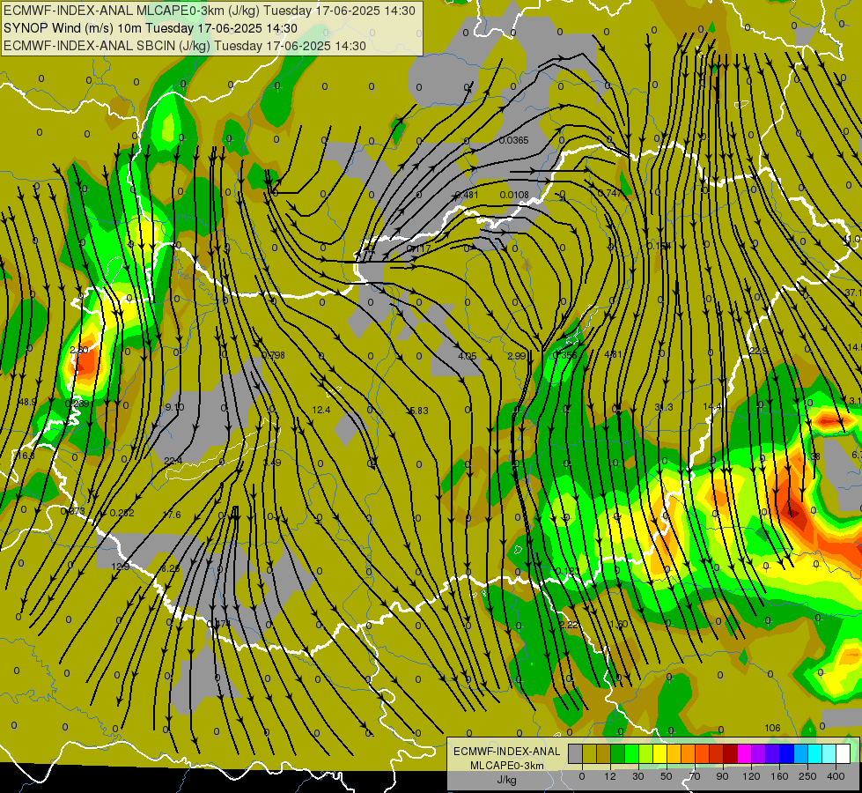The height and width of the screenshot is (793, 862).
Task: Select the dark blue legend swatch
Action: coord(786,753)
